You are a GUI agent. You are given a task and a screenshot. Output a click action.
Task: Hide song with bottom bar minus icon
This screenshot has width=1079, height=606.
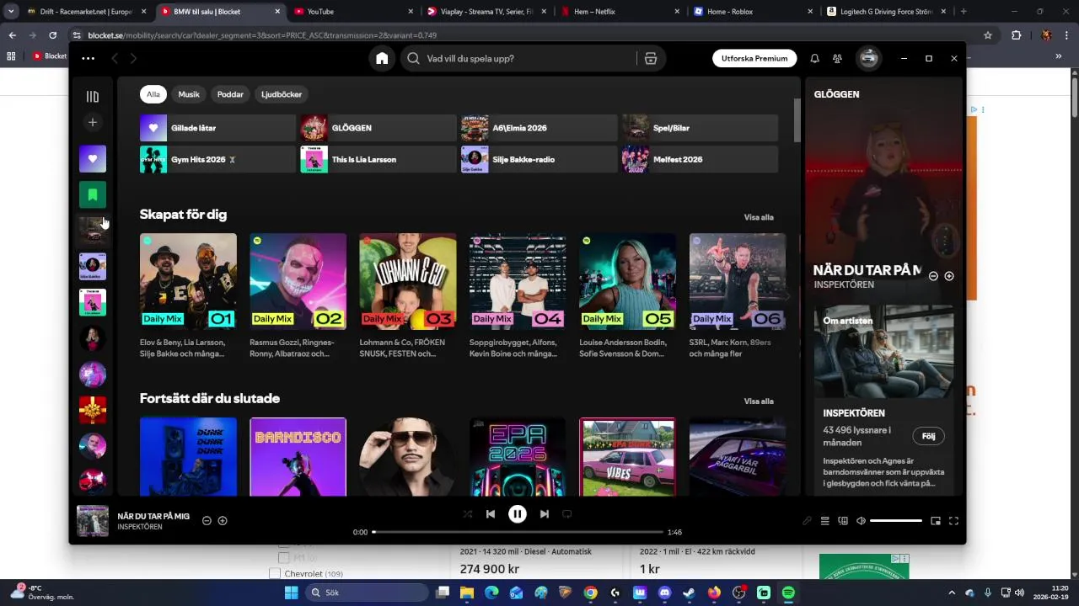coord(207,521)
